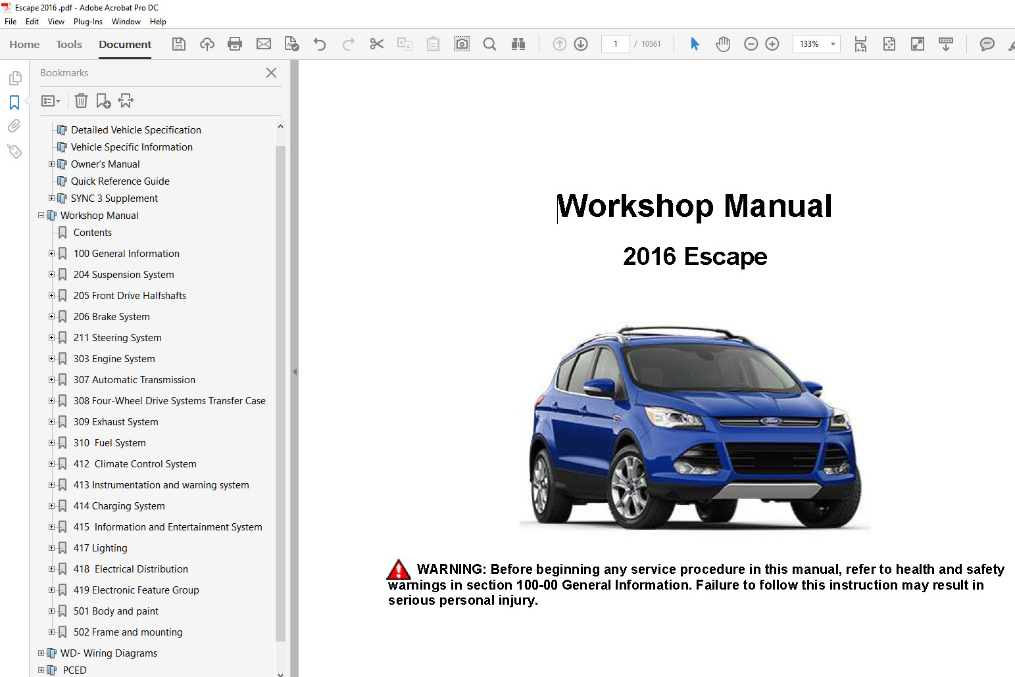Open the Attachments paperclip panel
This screenshot has width=1015, height=677.
pyautogui.click(x=14, y=126)
